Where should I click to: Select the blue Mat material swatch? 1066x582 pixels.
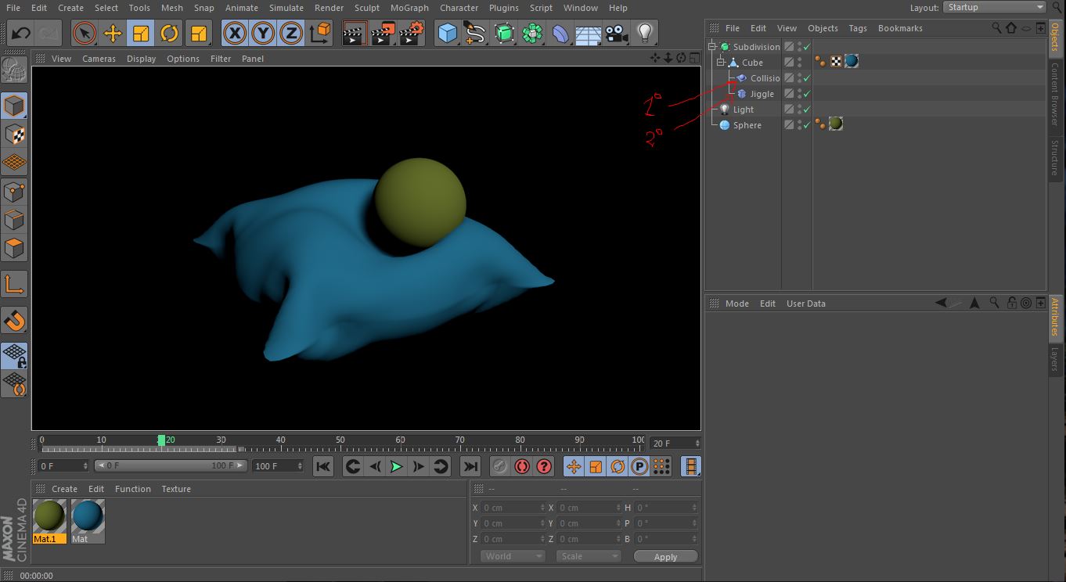coord(87,516)
